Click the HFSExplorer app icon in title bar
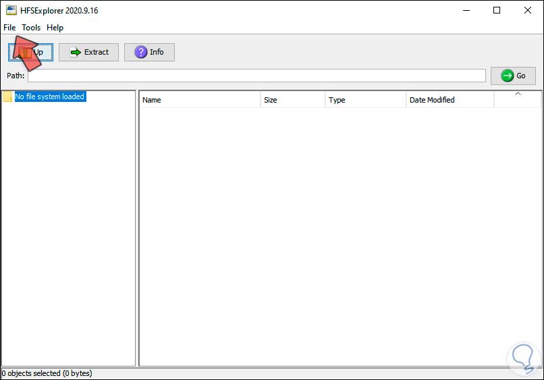Viewport: 544px width, 380px height. (x=11, y=10)
